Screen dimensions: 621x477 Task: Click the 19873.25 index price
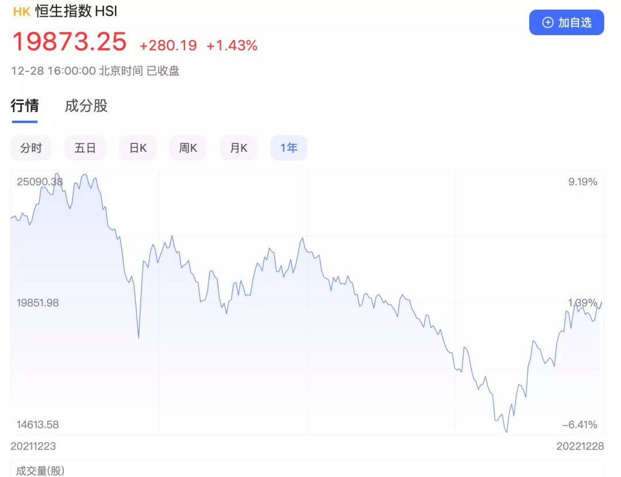pos(70,41)
